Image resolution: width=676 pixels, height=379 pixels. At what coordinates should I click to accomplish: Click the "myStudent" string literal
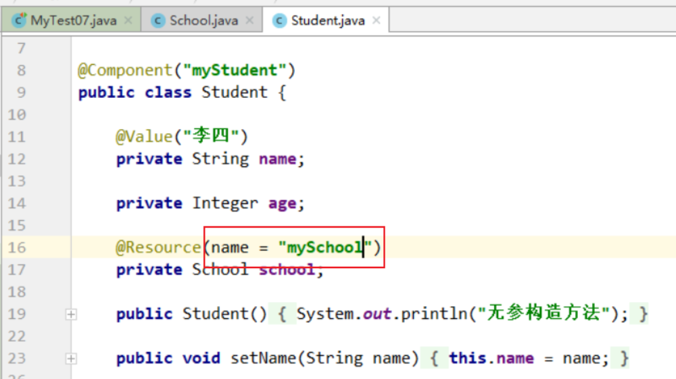235,70
